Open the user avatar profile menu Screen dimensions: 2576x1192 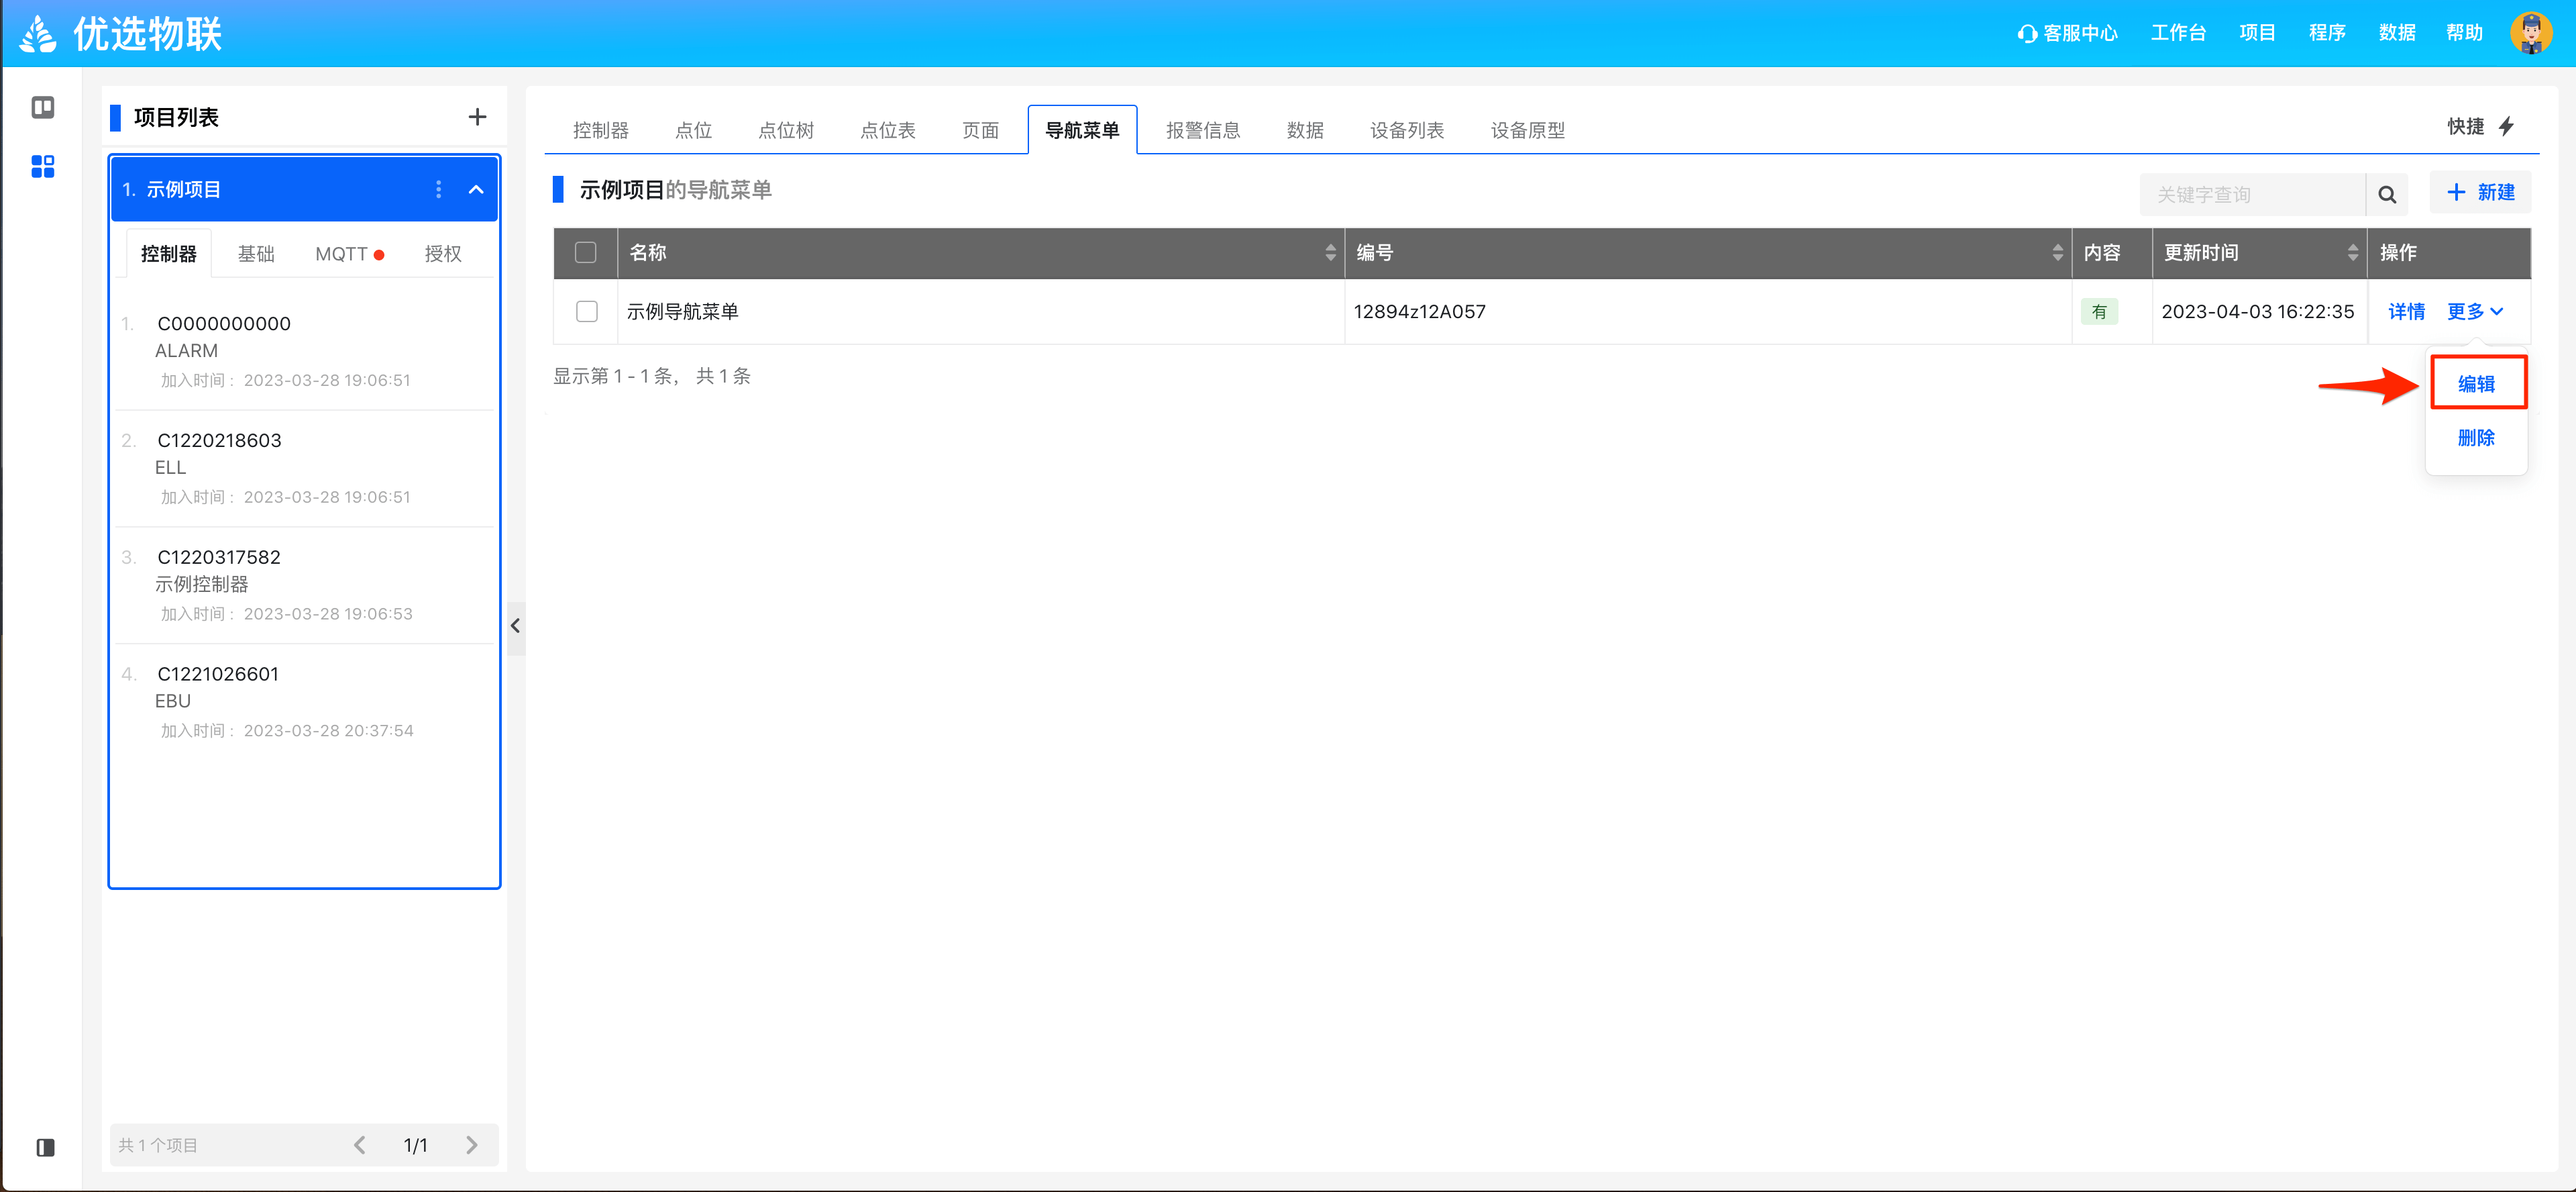point(2531,33)
